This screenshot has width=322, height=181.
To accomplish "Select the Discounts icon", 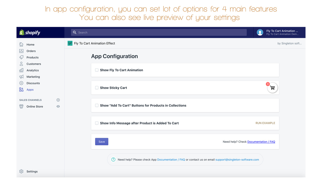I will click(x=22, y=83).
